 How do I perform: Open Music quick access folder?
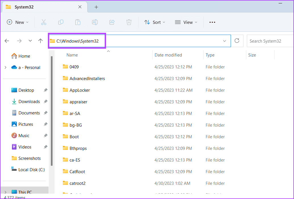click(20, 135)
